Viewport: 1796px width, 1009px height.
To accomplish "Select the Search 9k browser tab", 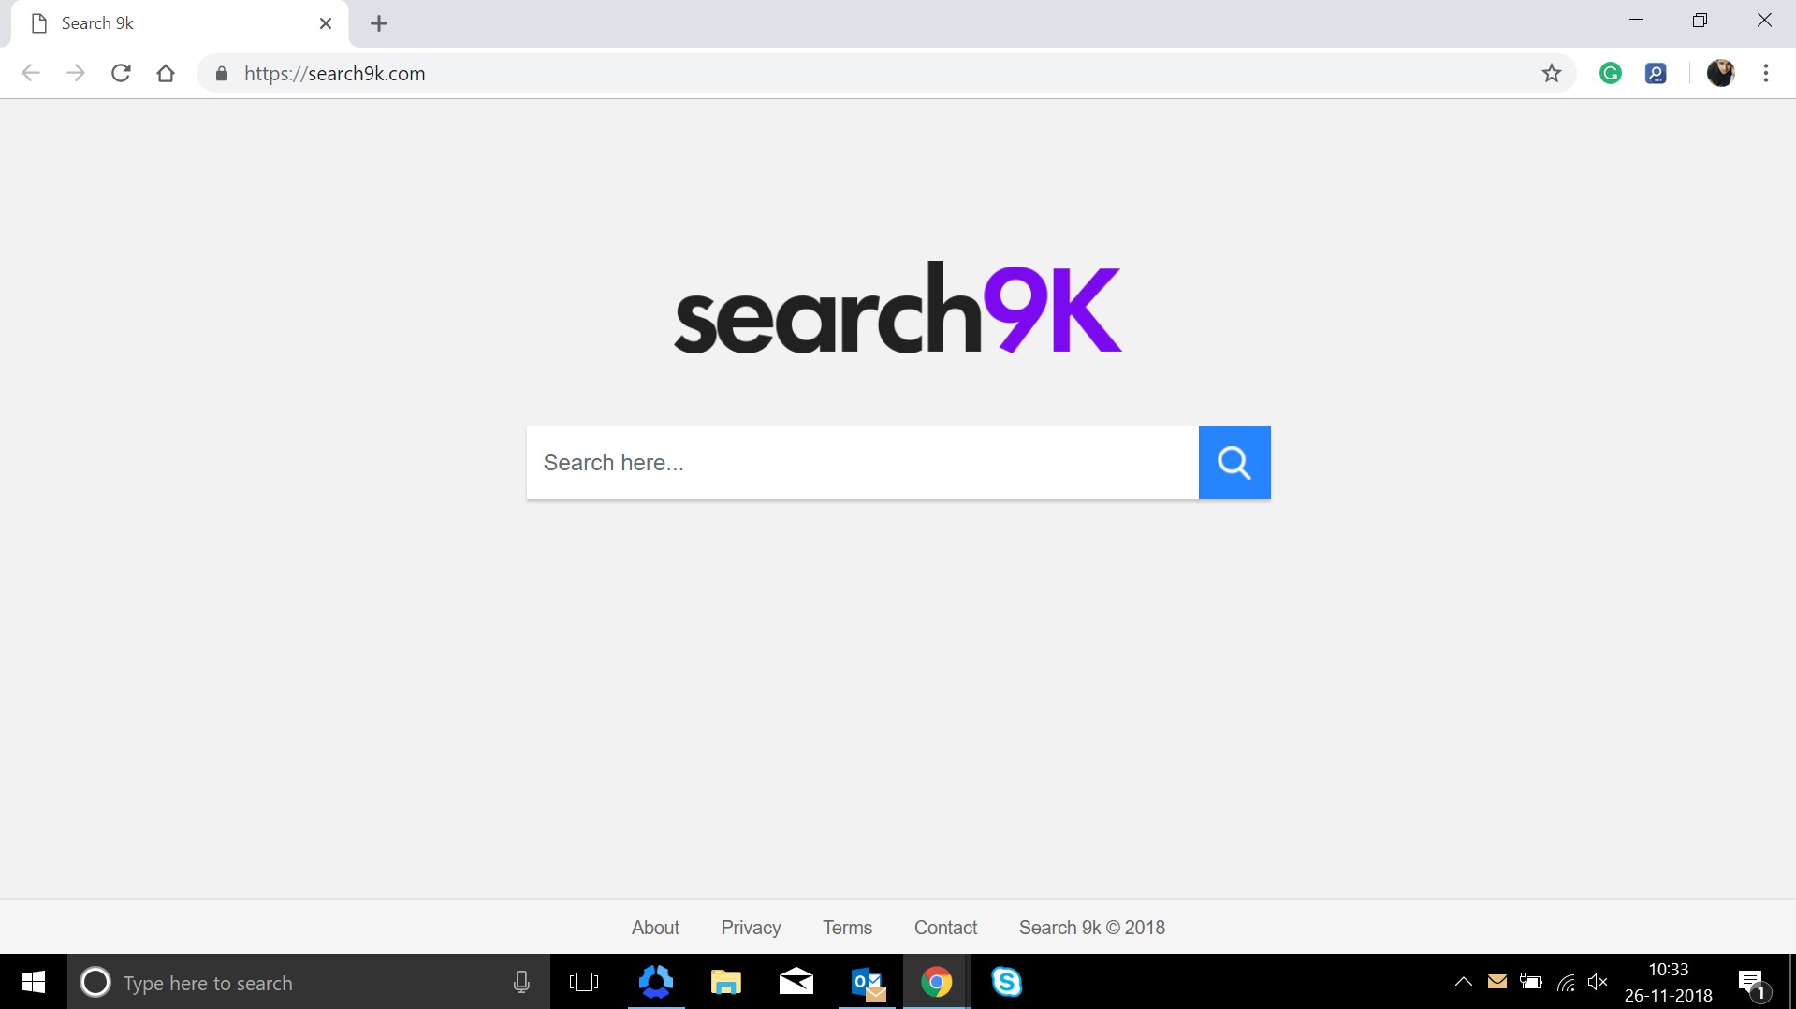I will pyautogui.click(x=159, y=22).
